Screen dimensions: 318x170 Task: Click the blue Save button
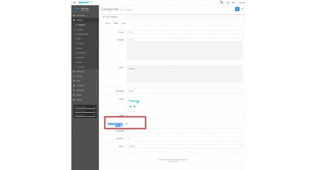pyautogui.click(x=237, y=9)
